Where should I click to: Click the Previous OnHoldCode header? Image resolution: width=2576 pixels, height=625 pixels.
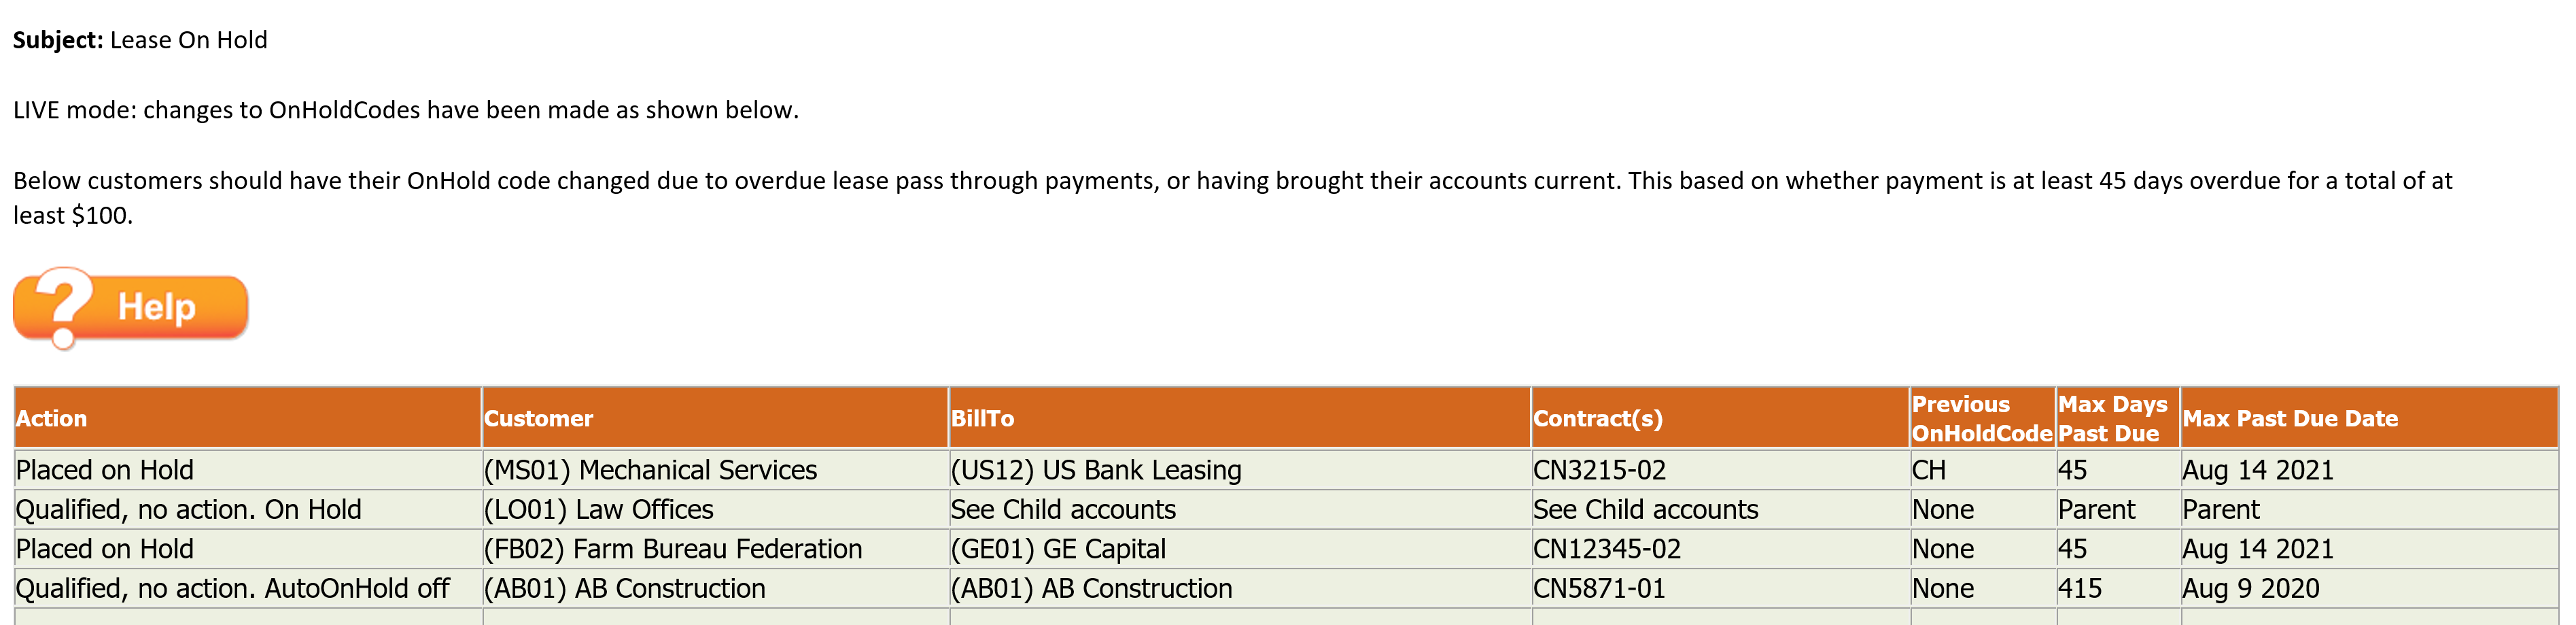1982,418
